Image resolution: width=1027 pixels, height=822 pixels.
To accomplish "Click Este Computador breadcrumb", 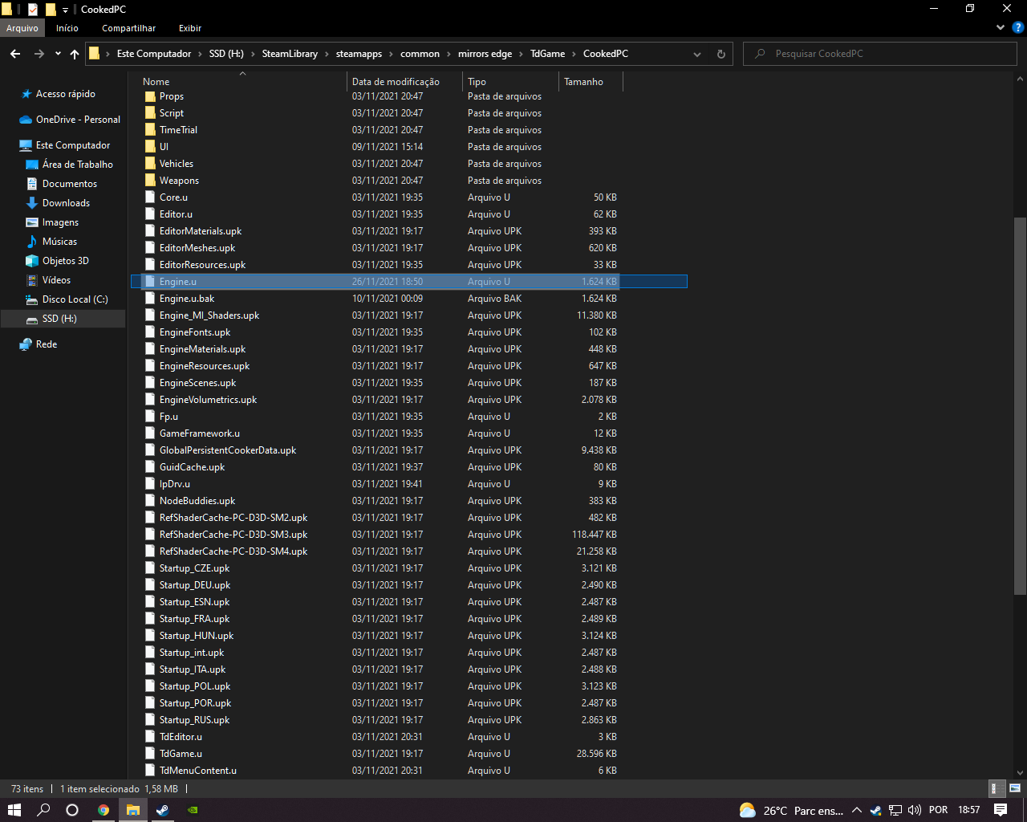I will 154,54.
